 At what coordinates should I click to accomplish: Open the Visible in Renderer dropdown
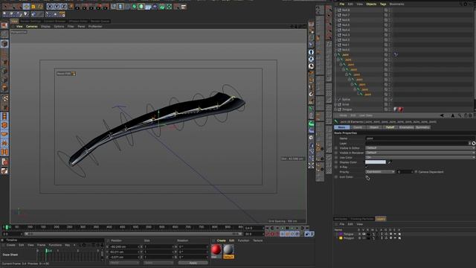click(x=420, y=153)
